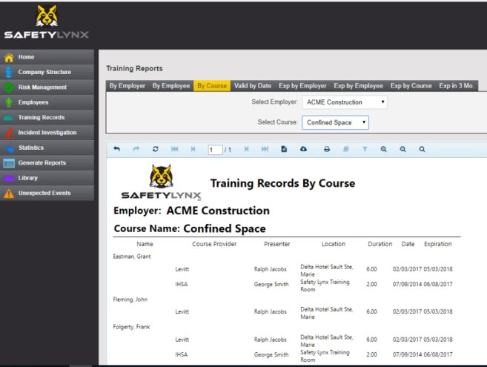This screenshot has height=367, width=487.
Task: Click the Generate Reports list icon
Action: [9, 163]
